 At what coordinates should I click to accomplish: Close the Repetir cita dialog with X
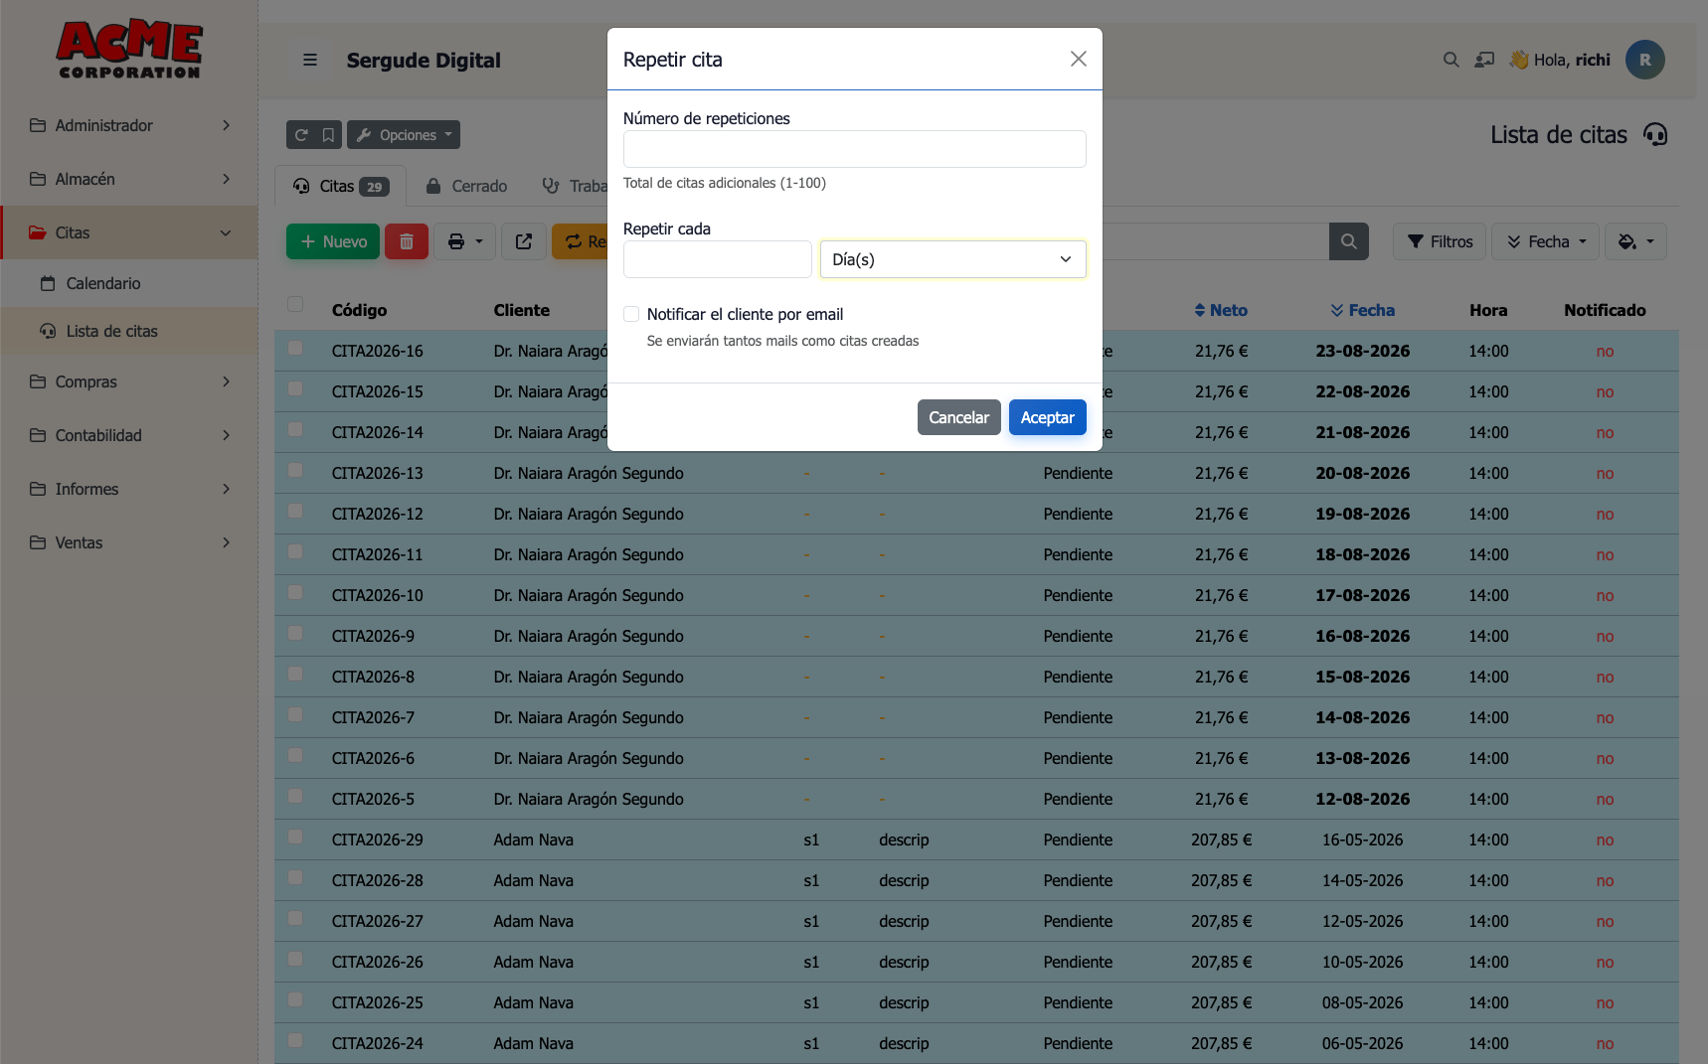[1079, 59]
